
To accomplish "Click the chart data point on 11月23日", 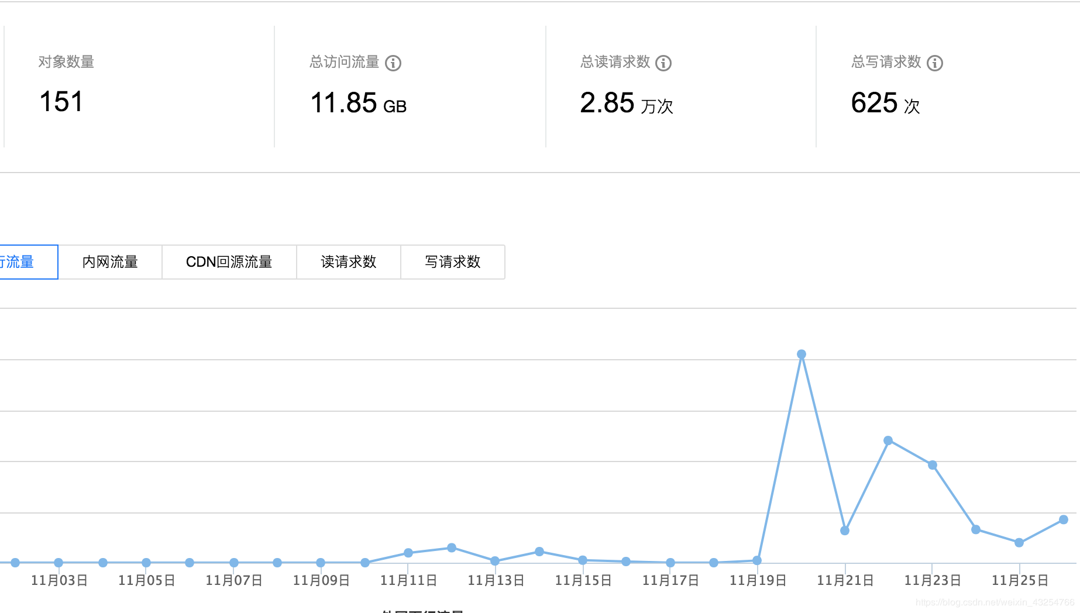I will [933, 465].
